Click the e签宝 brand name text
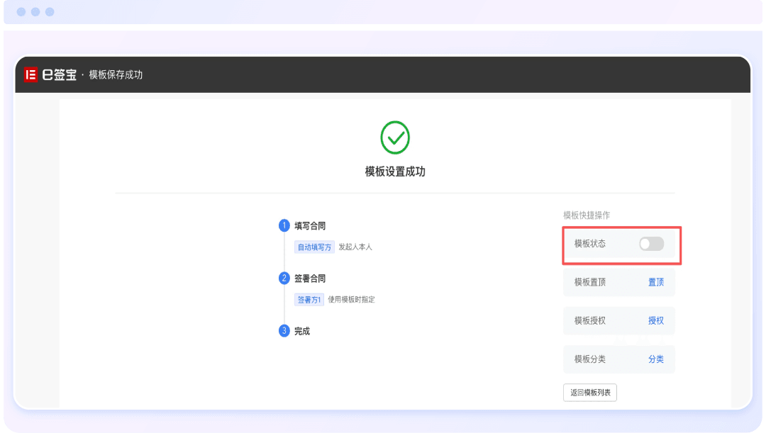The width and height of the screenshot is (766, 433). [x=60, y=74]
